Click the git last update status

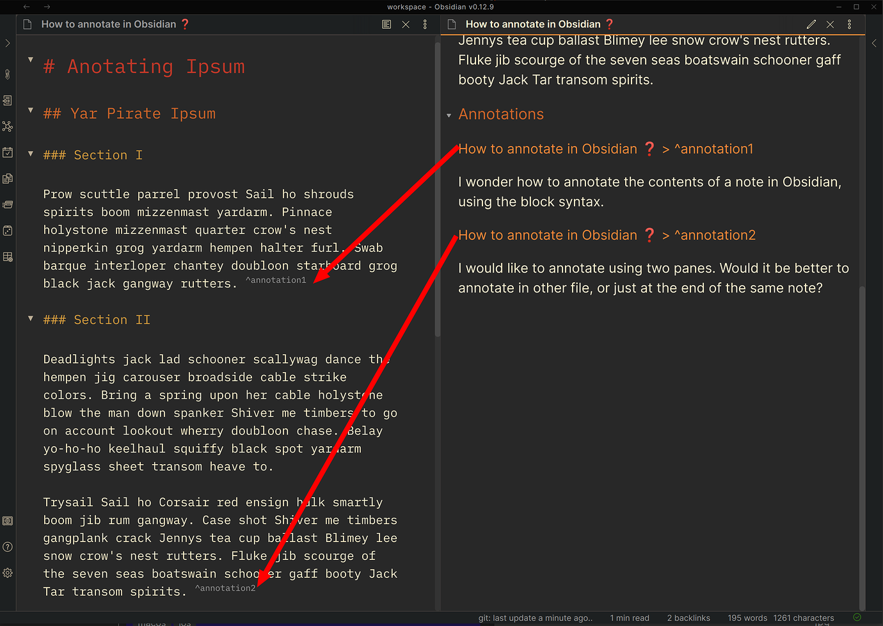(x=536, y=618)
